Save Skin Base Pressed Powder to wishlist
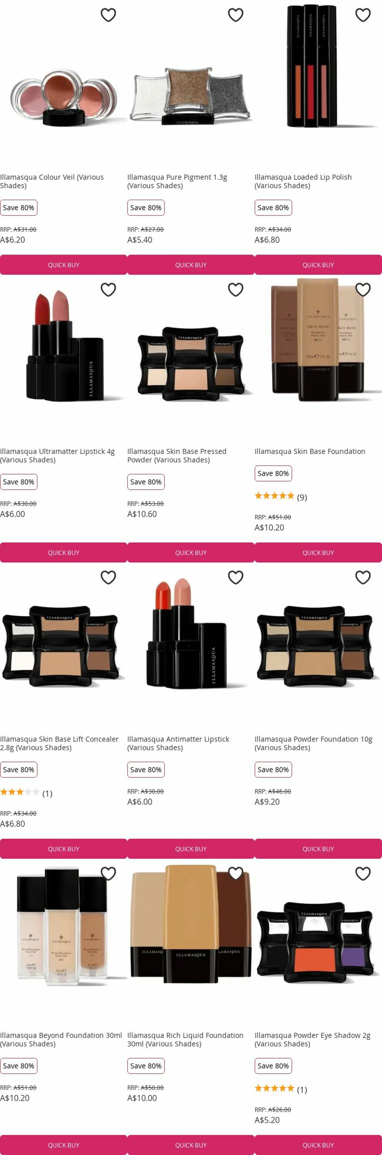 click(235, 290)
